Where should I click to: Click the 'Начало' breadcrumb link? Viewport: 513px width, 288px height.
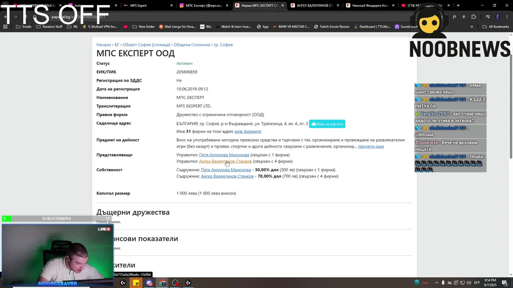pos(103,45)
